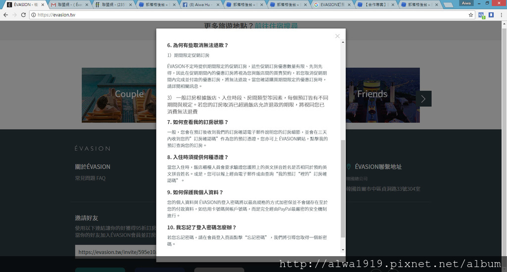Click the 邀請好友 section heading

point(86,218)
